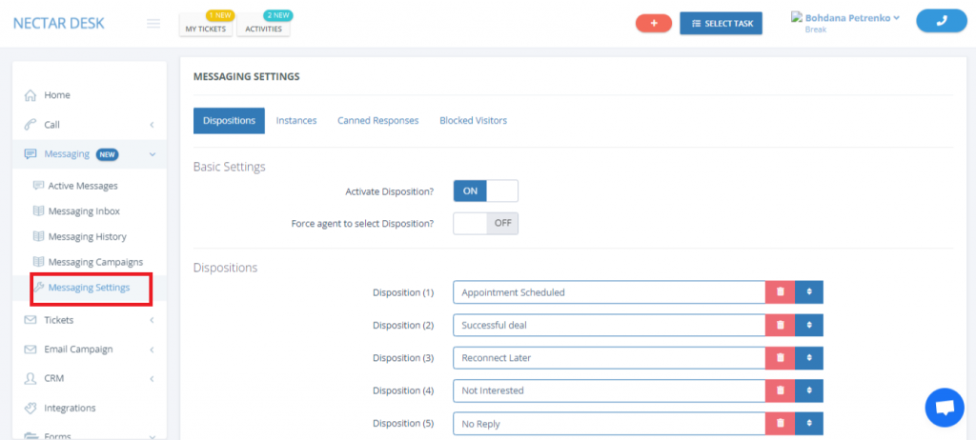Screen dimensions: 976x440
Task: Collapse the Messaging submenu chevron
Action: click(x=152, y=154)
